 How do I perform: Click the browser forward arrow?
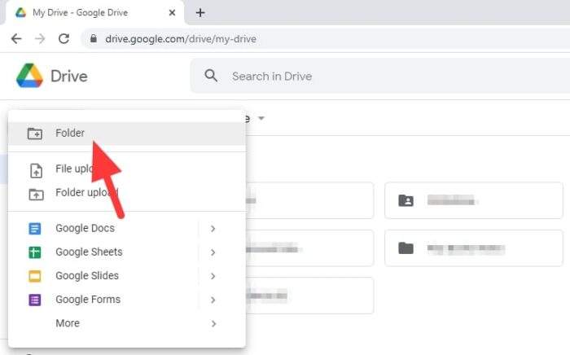point(40,38)
